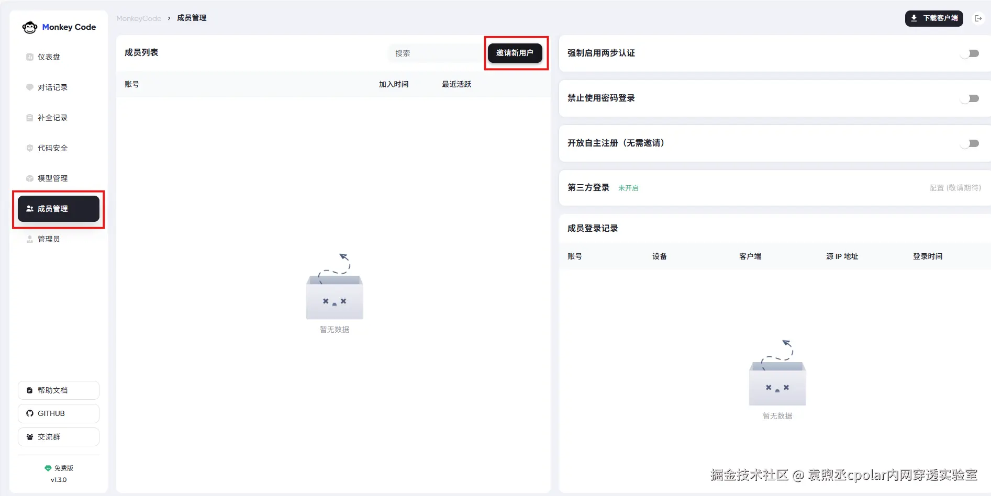
Task: Click the 管理员 person icon
Action: point(30,239)
